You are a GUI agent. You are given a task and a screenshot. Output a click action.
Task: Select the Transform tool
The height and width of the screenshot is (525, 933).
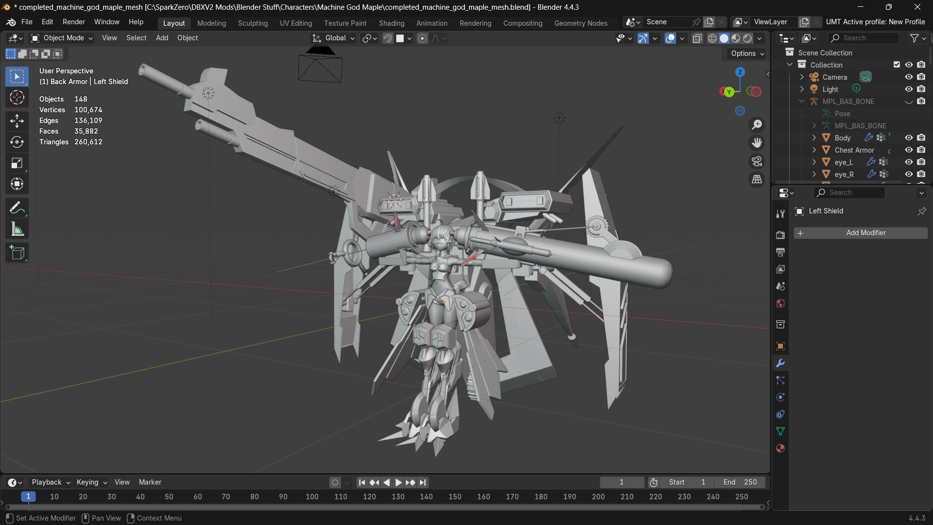click(17, 184)
